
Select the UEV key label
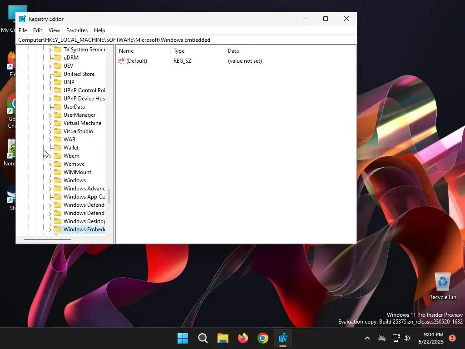(68, 66)
